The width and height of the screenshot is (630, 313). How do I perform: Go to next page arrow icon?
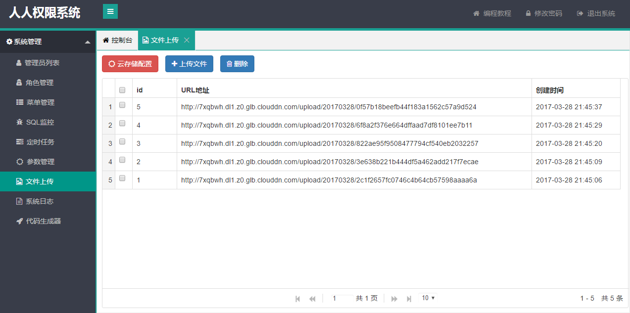pos(394,299)
